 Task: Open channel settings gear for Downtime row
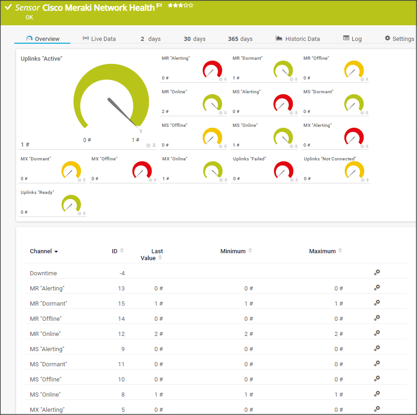click(377, 272)
